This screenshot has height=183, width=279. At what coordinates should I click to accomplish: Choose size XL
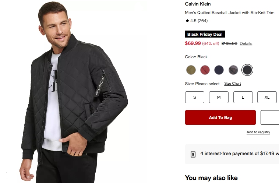(267, 97)
